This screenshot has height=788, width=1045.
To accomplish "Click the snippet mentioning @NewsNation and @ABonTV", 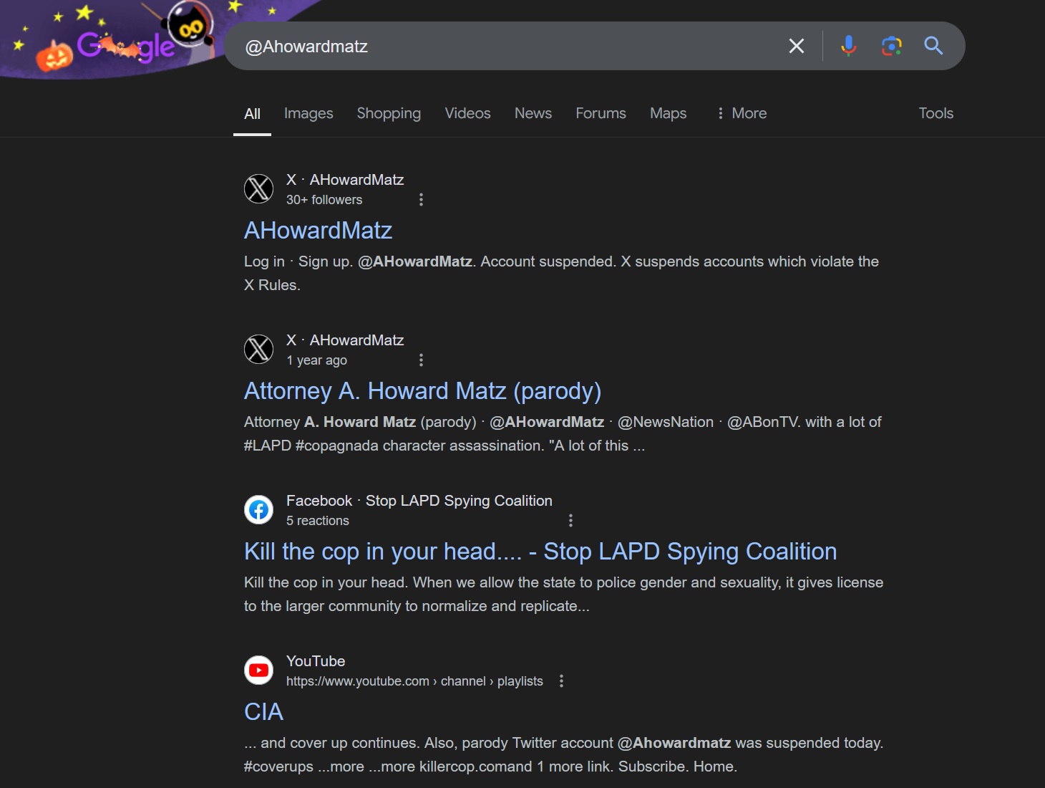I will coord(563,433).
